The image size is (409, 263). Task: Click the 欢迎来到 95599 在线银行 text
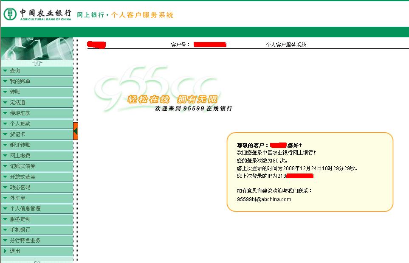coord(194,108)
